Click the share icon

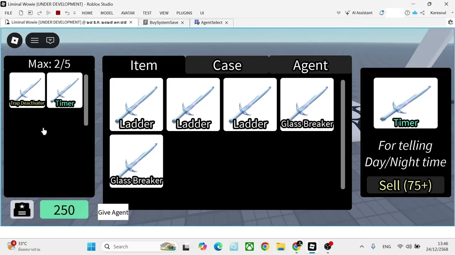coord(422,13)
